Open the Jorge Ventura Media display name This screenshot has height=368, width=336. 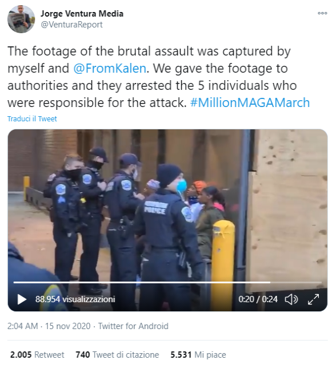[82, 14]
